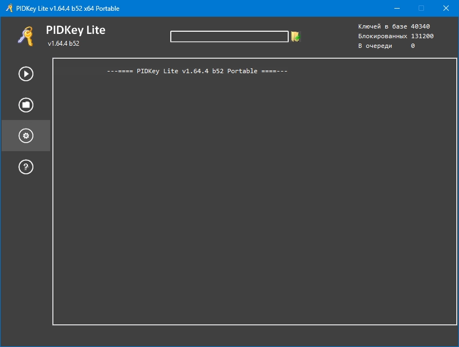Click the 'Блокированных 131200' text
The height and width of the screenshot is (347, 459).
click(x=396, y=36)
